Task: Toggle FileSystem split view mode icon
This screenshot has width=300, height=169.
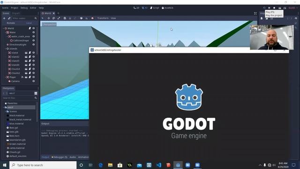Action: coord(36,93)
